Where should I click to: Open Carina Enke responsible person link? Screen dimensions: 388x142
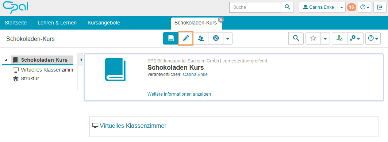click(195, 74)
